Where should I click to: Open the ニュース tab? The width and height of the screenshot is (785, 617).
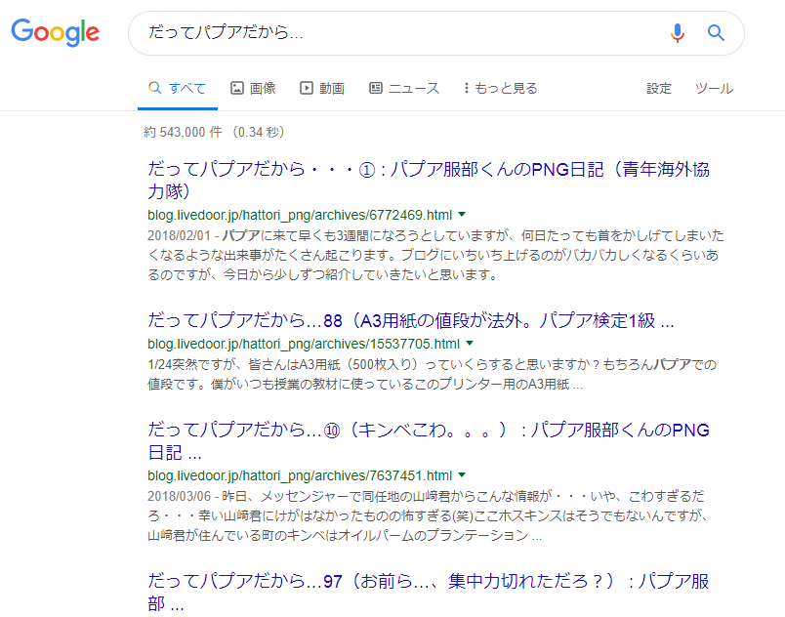pos(404,89)
